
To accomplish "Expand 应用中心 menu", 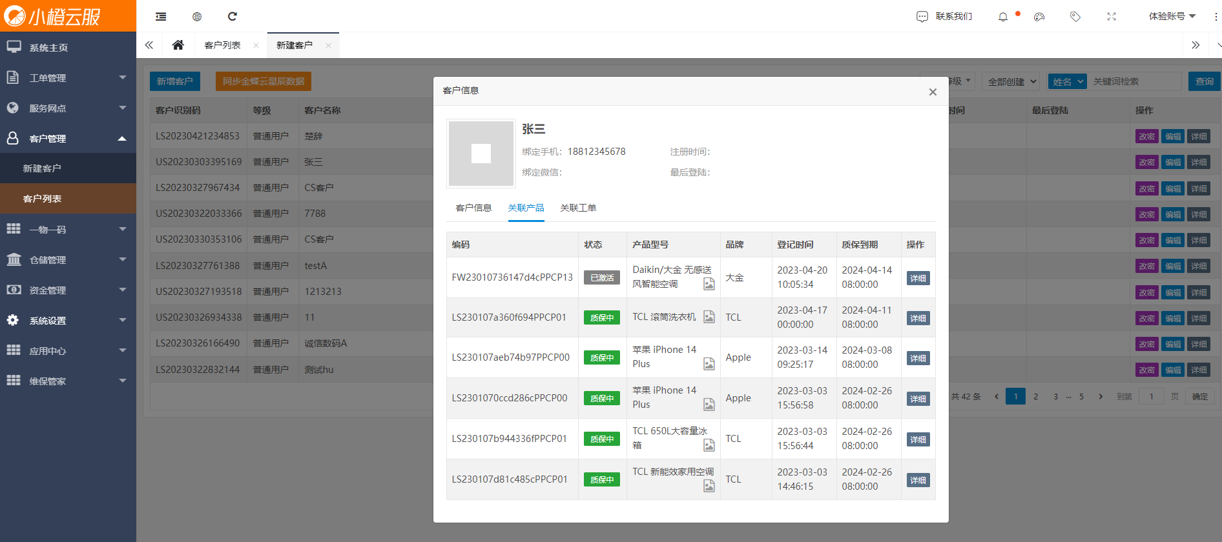I will pyautogui.click(x=68, y=350).
